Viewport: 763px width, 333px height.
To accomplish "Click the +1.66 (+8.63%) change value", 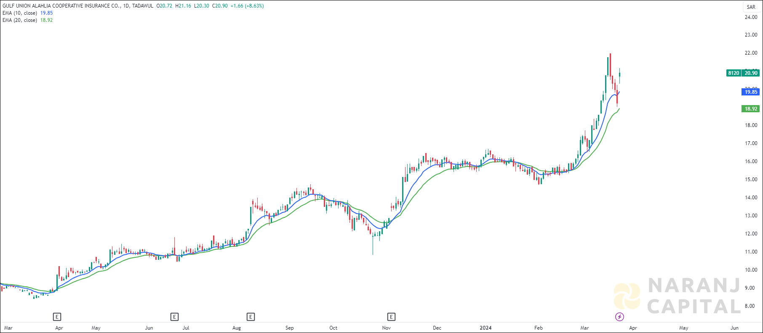I will (x=247, y=6).
